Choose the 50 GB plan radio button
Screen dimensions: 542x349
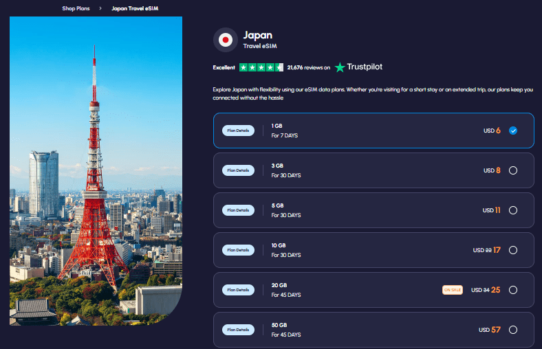tap(512, 330)
